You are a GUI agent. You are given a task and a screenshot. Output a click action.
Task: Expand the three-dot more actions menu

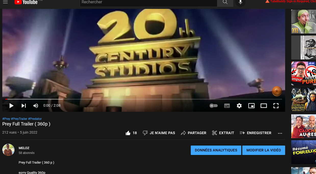pyautogui.click(x=280, y=133)
